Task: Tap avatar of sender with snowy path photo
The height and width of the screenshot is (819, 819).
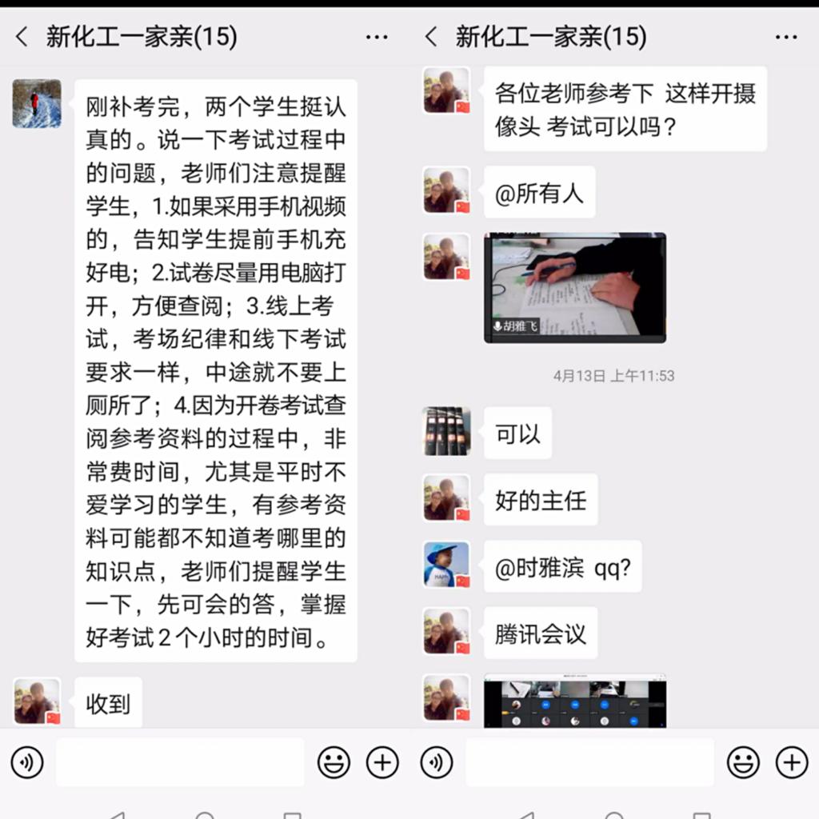Action: pos(37,103)
